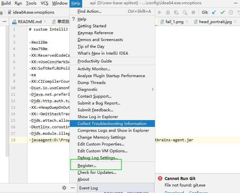Viewport: 240px width, 193px height.
Task: Click the idea64.exe.vmoptions breadcrumb file icon
Action: pyautogui.click(x=9, y=12)
